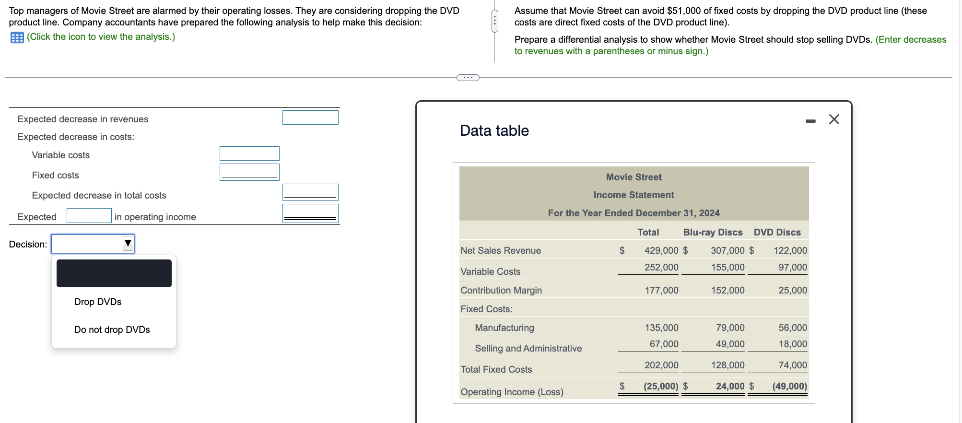Choose 'Drop DVDs' from the decision list
Image resolution: width=962 pixels, height=423 pixels.
[x=98, y=302]
